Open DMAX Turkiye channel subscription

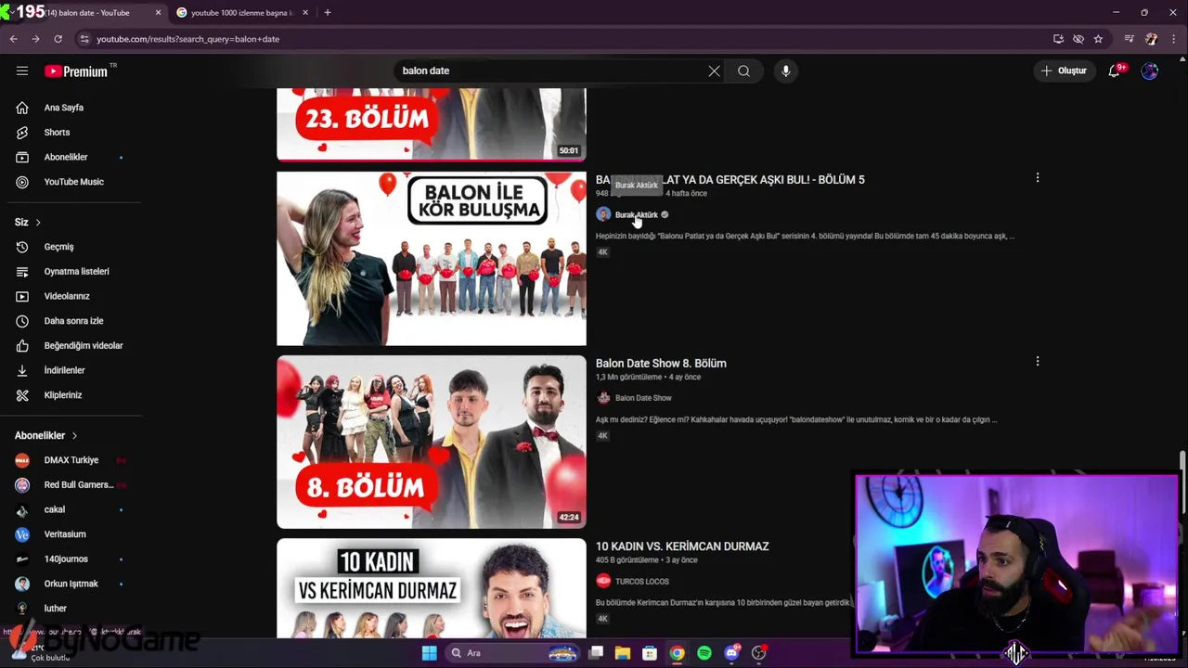pos(71,460)
